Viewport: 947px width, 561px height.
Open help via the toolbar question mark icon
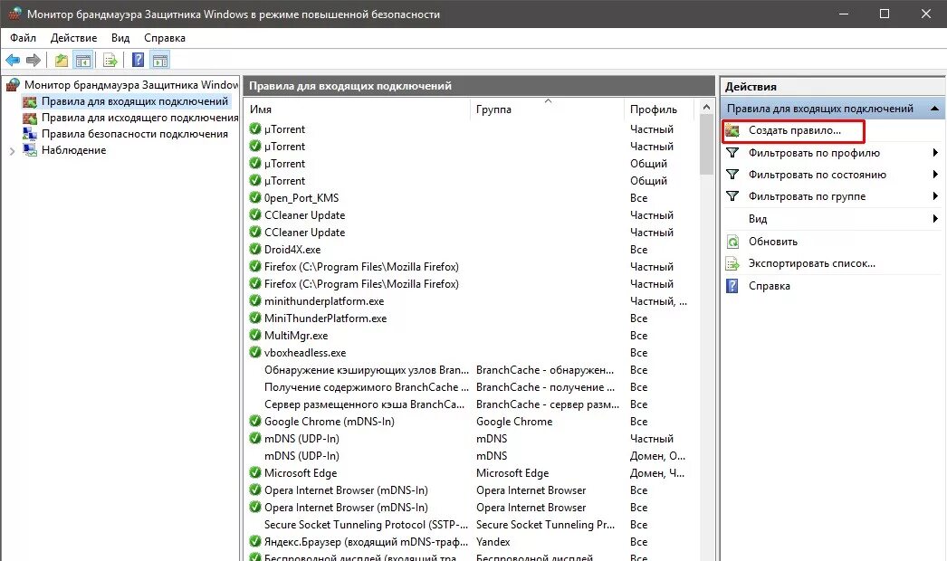139,60
